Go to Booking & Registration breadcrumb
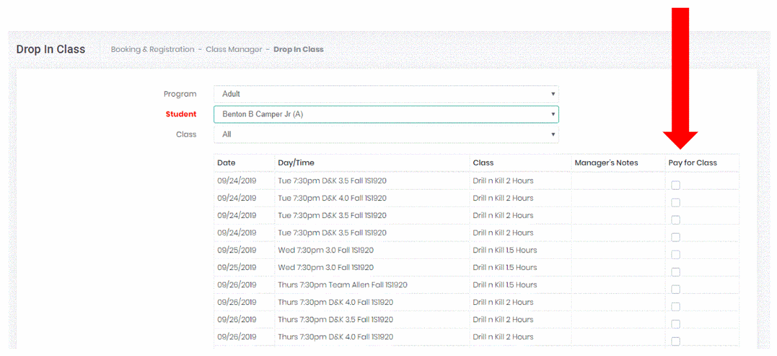The width and height of the screenshot is (777, 356). point(152,49)
